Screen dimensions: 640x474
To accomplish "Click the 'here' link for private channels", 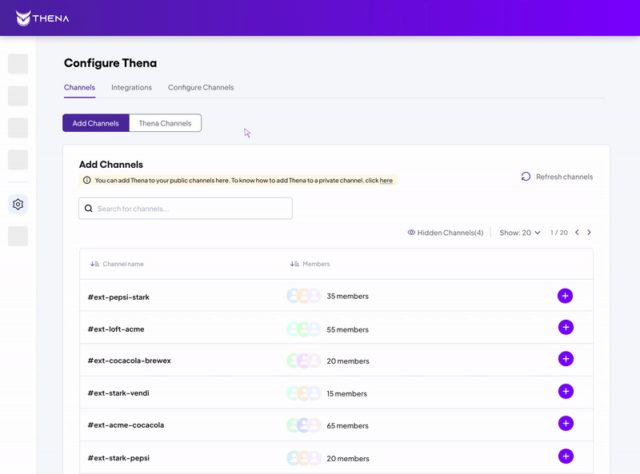I will (x=386, y=181).
